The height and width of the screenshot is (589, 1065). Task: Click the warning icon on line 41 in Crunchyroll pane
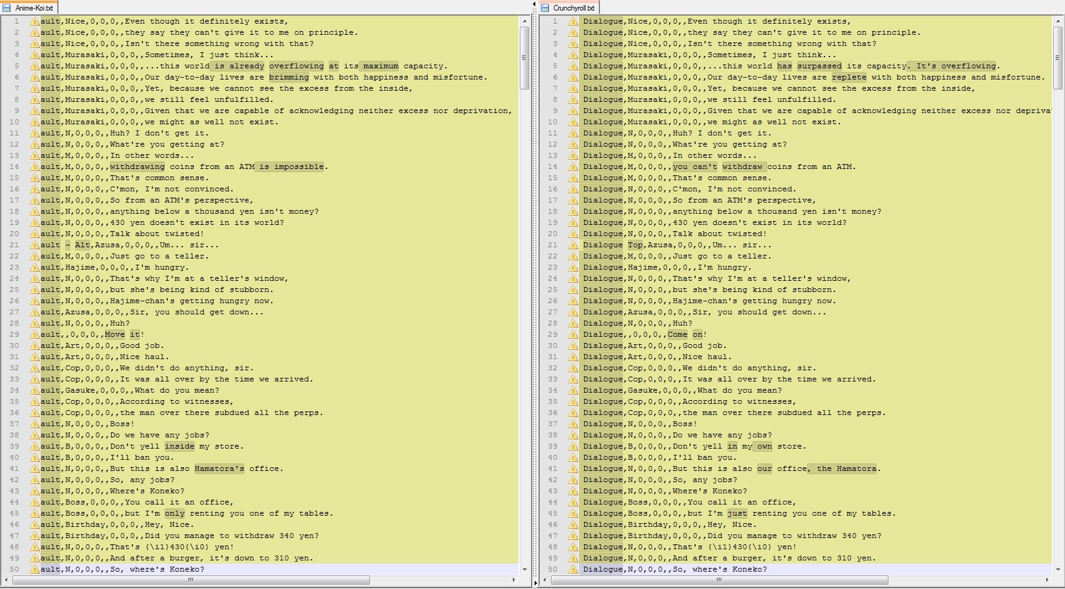pos(573,468)
